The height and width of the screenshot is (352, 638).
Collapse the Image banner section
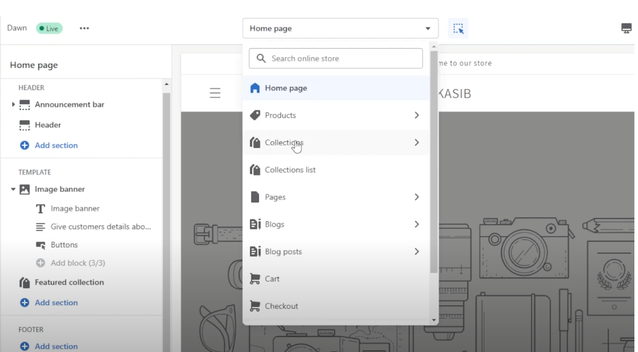(13, 190)
